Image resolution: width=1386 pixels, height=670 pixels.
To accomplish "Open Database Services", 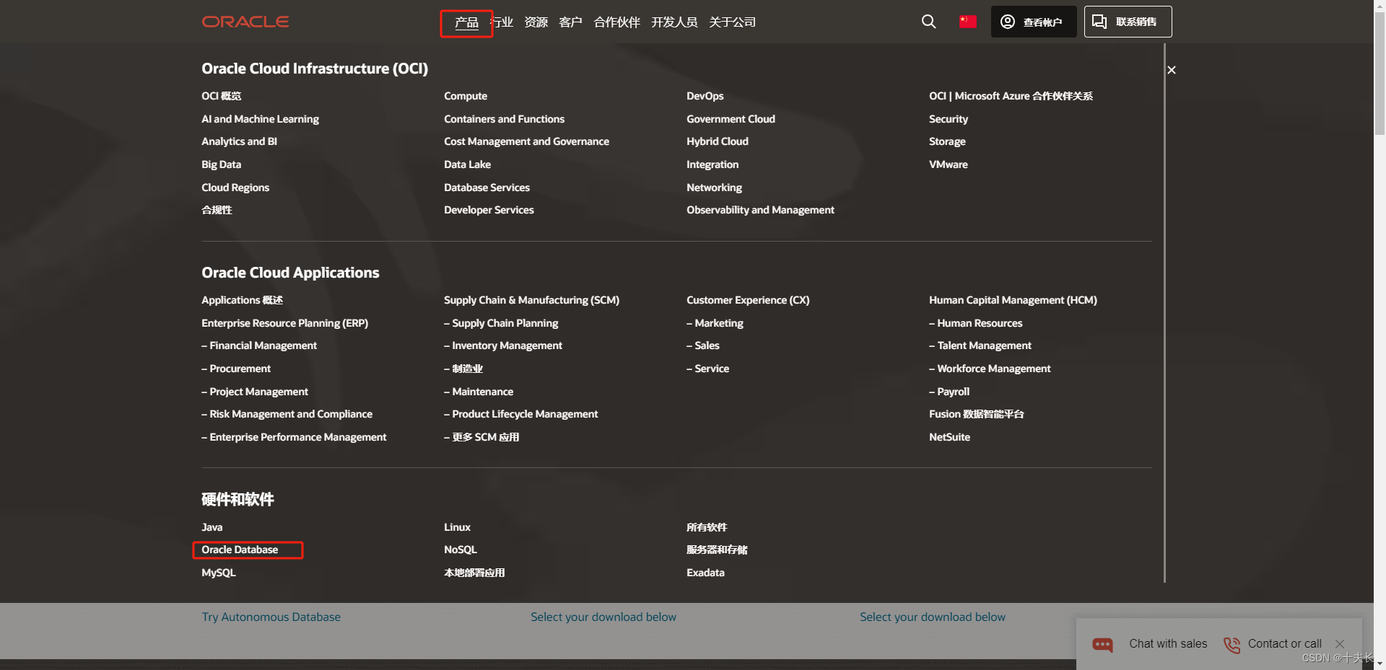I will pos(487,188).
